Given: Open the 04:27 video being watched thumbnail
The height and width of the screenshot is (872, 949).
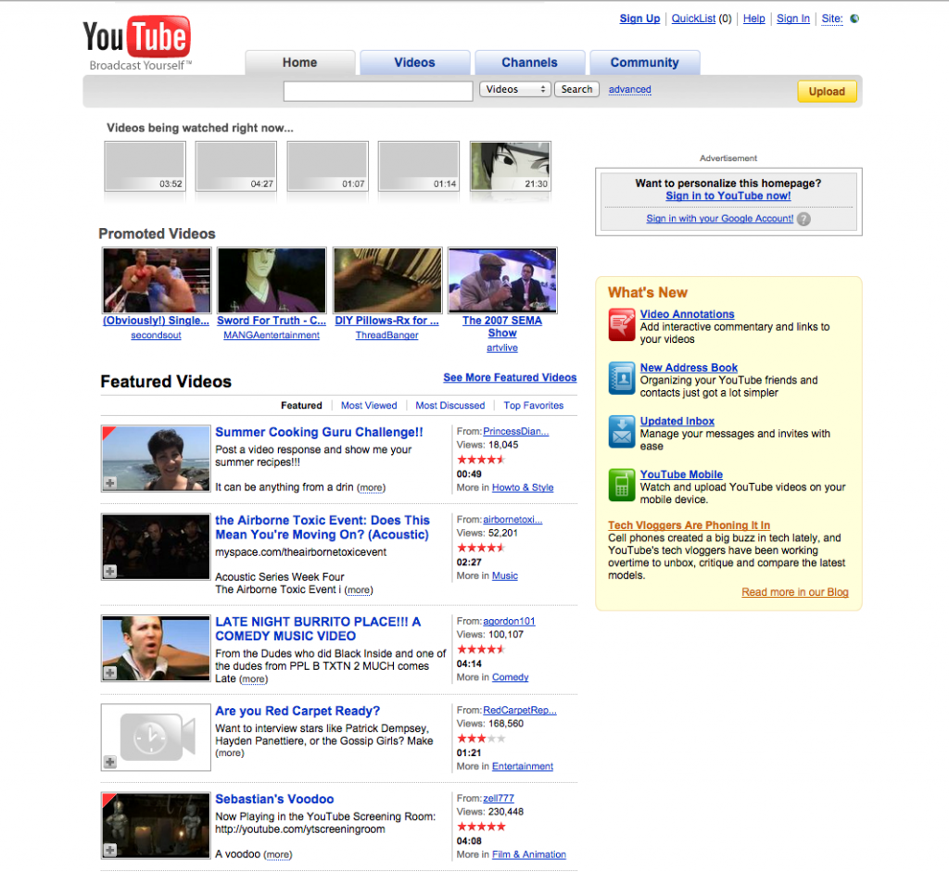Looking at the screenshot, I should (x=236, y=166).
